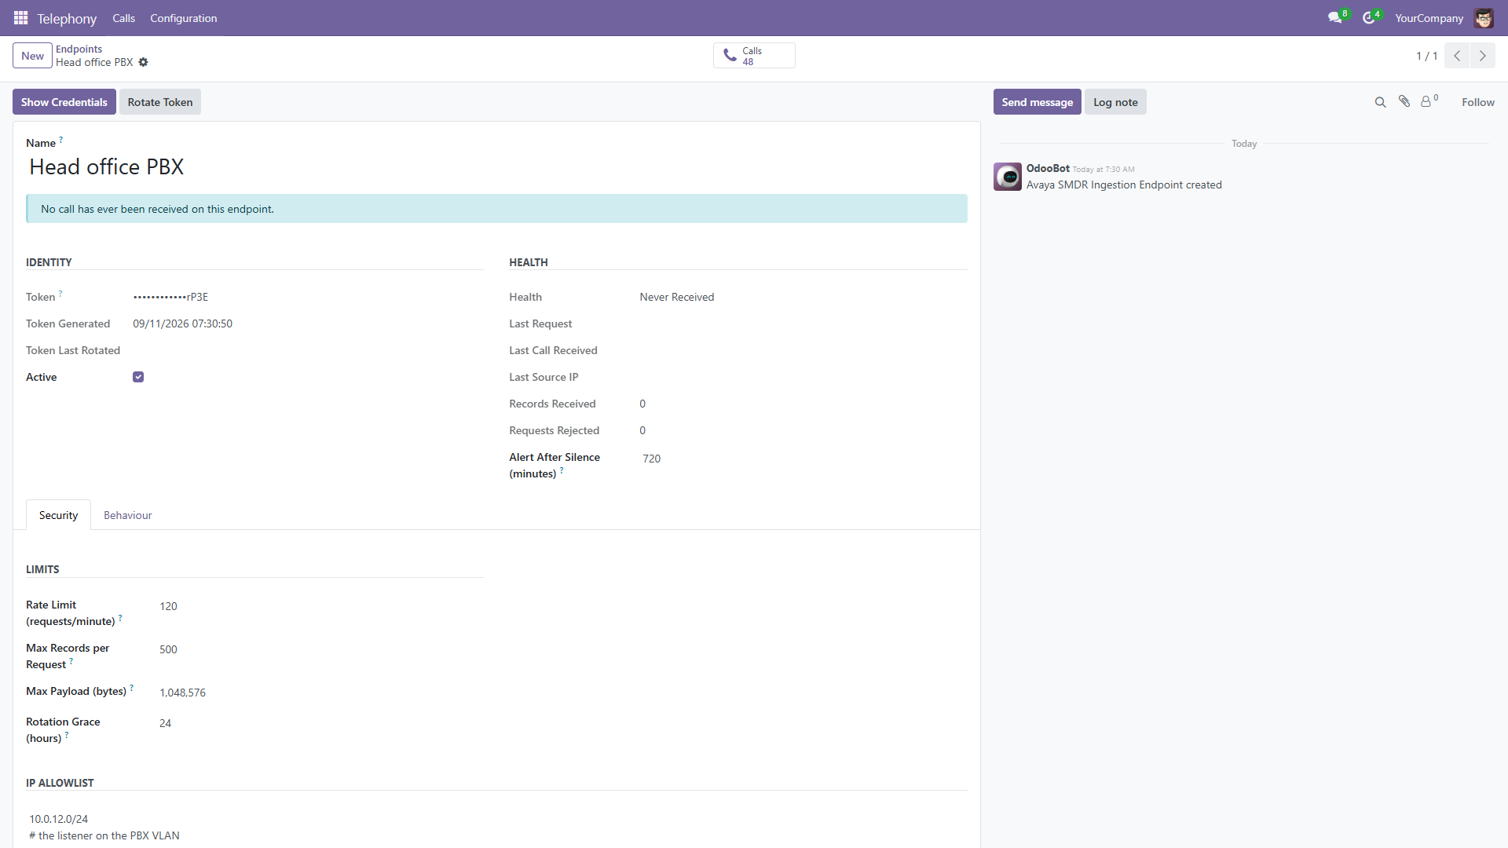The height and width of the screenshot is (848, 1508).
Task: Open the activities clock icon
Action: tap(1368, 17)
